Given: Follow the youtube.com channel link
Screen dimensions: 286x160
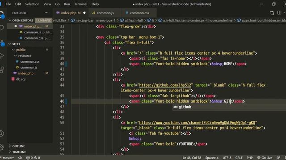Looking at the screenshot, I should pyautogui.click(x=197, y=123).
